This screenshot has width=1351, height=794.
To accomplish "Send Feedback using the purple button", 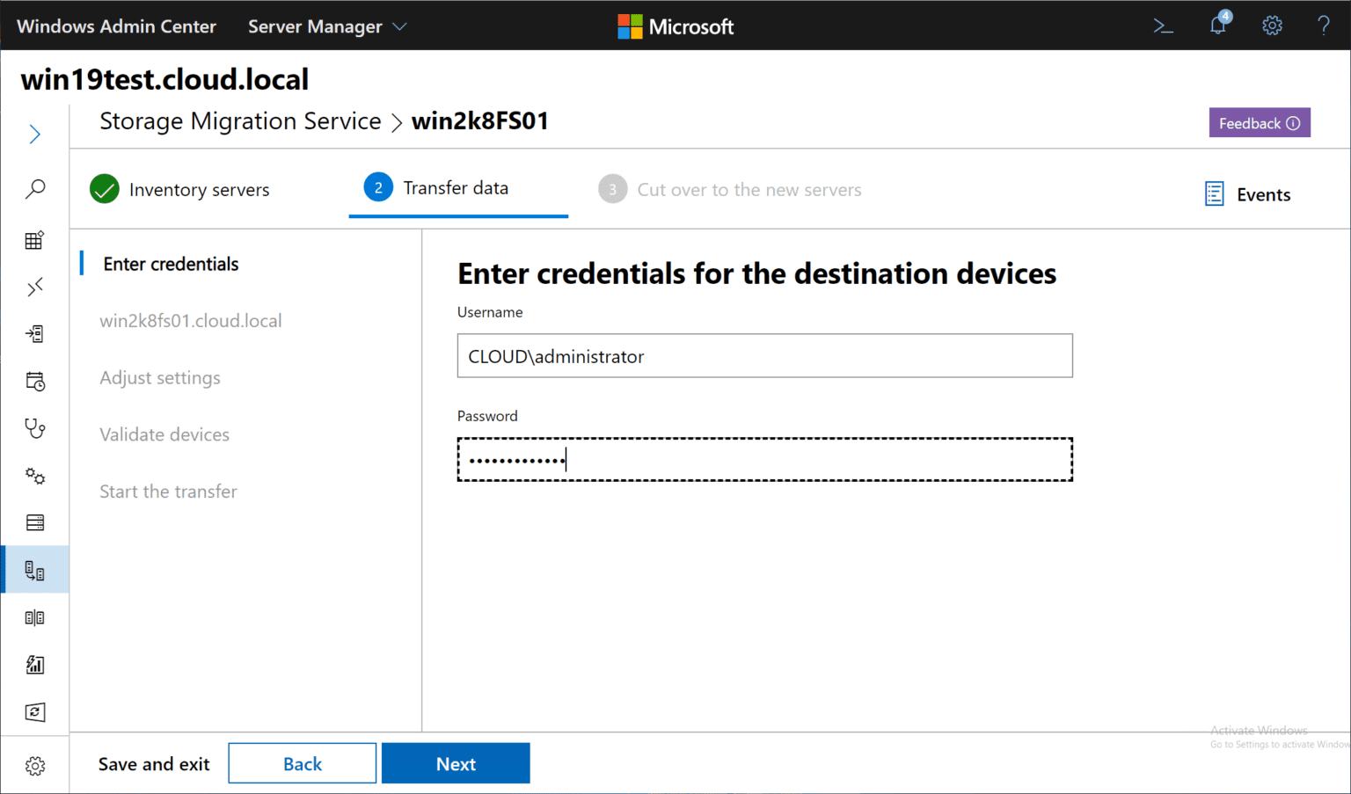I will [1260, 122].
